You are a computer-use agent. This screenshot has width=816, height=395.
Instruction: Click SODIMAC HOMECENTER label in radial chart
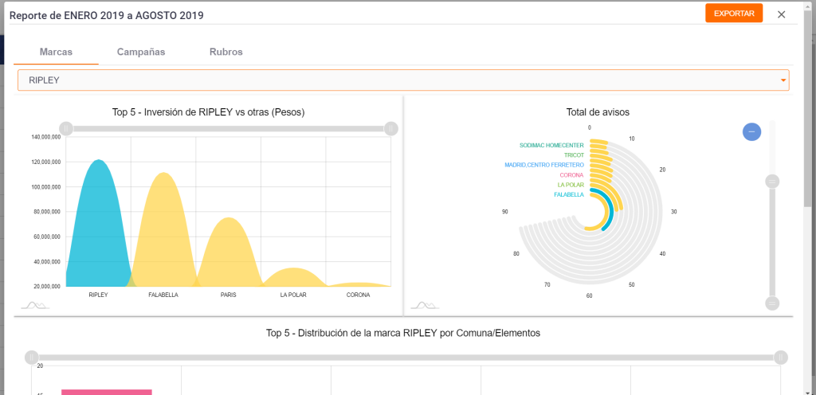click(551, 146)
